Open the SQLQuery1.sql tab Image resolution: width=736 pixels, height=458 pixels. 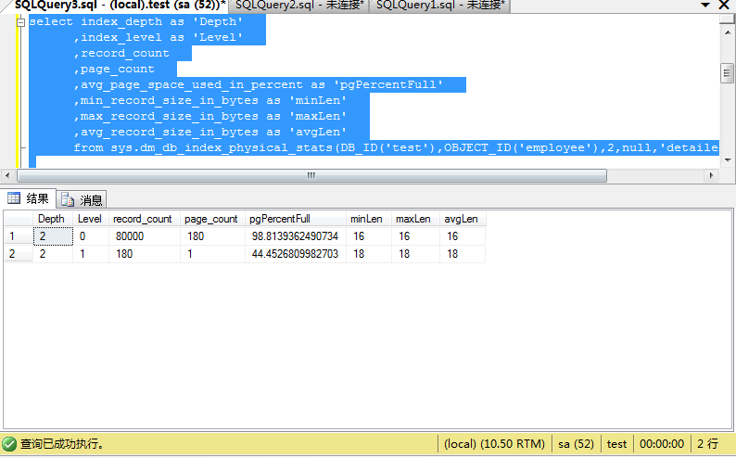point(440,6)
